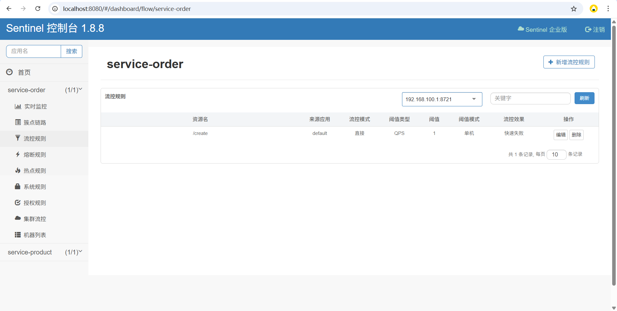Click the 来源应用 column header
The height and width of the screenshot is (311, 617).
320,119
